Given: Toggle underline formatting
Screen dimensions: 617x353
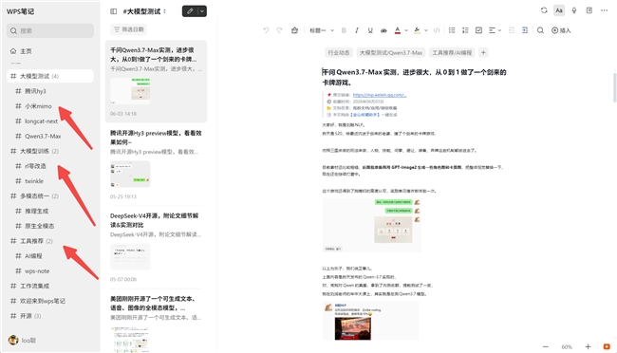Looking at the screenshot, I should tap(370, 30).
